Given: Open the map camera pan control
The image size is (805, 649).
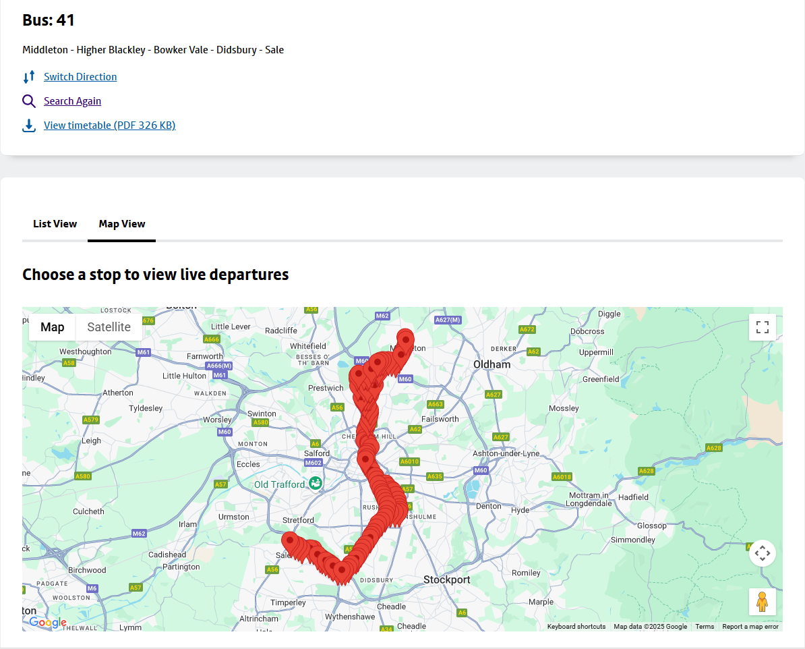Looking at the screenshot, I should pyautogui.click(x=763, y=553).
